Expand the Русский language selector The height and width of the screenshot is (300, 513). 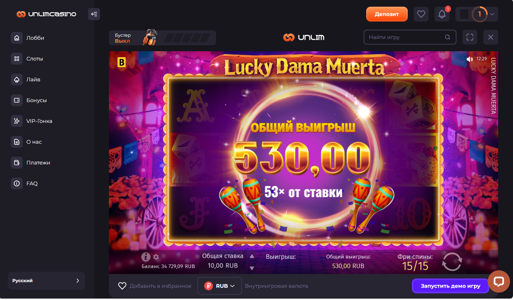(46, 281)
